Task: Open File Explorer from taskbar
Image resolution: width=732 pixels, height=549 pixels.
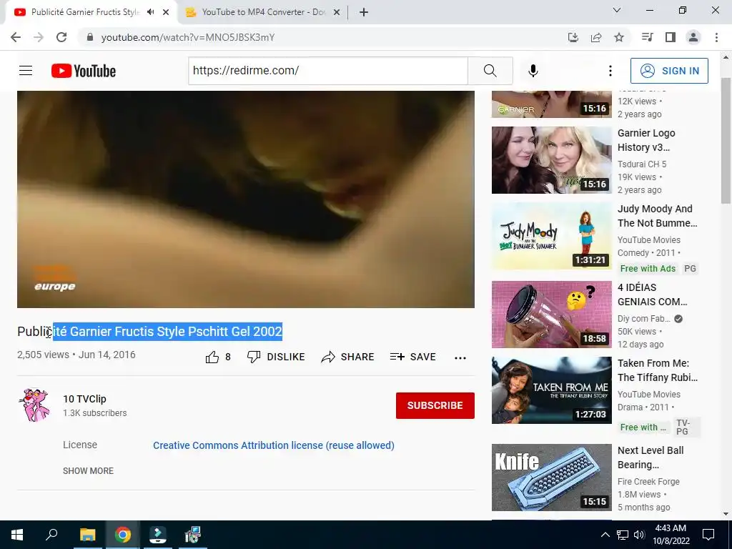Action: tap(87, 535)
